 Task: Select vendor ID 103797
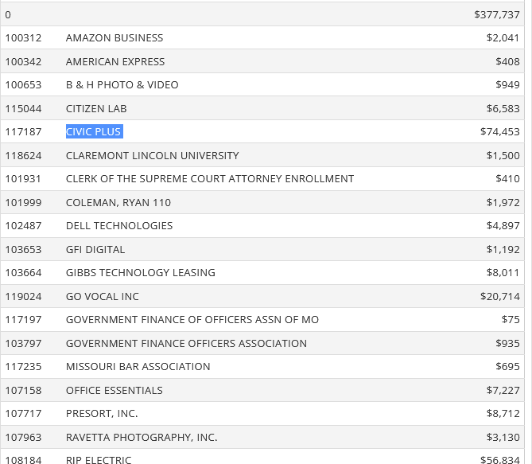23,343
